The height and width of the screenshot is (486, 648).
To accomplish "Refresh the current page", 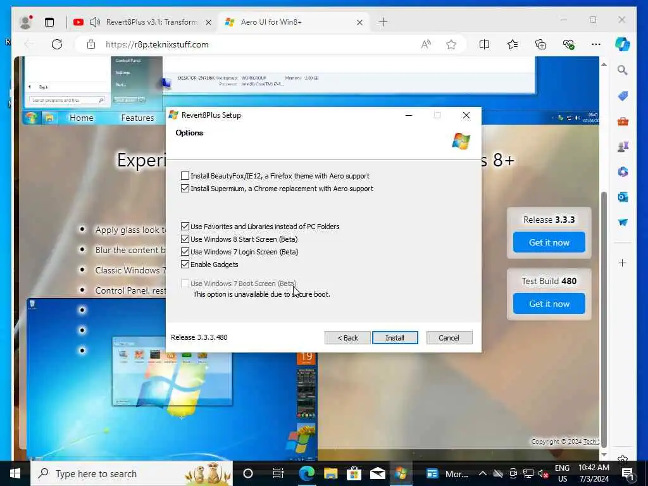I will (57, 44).
